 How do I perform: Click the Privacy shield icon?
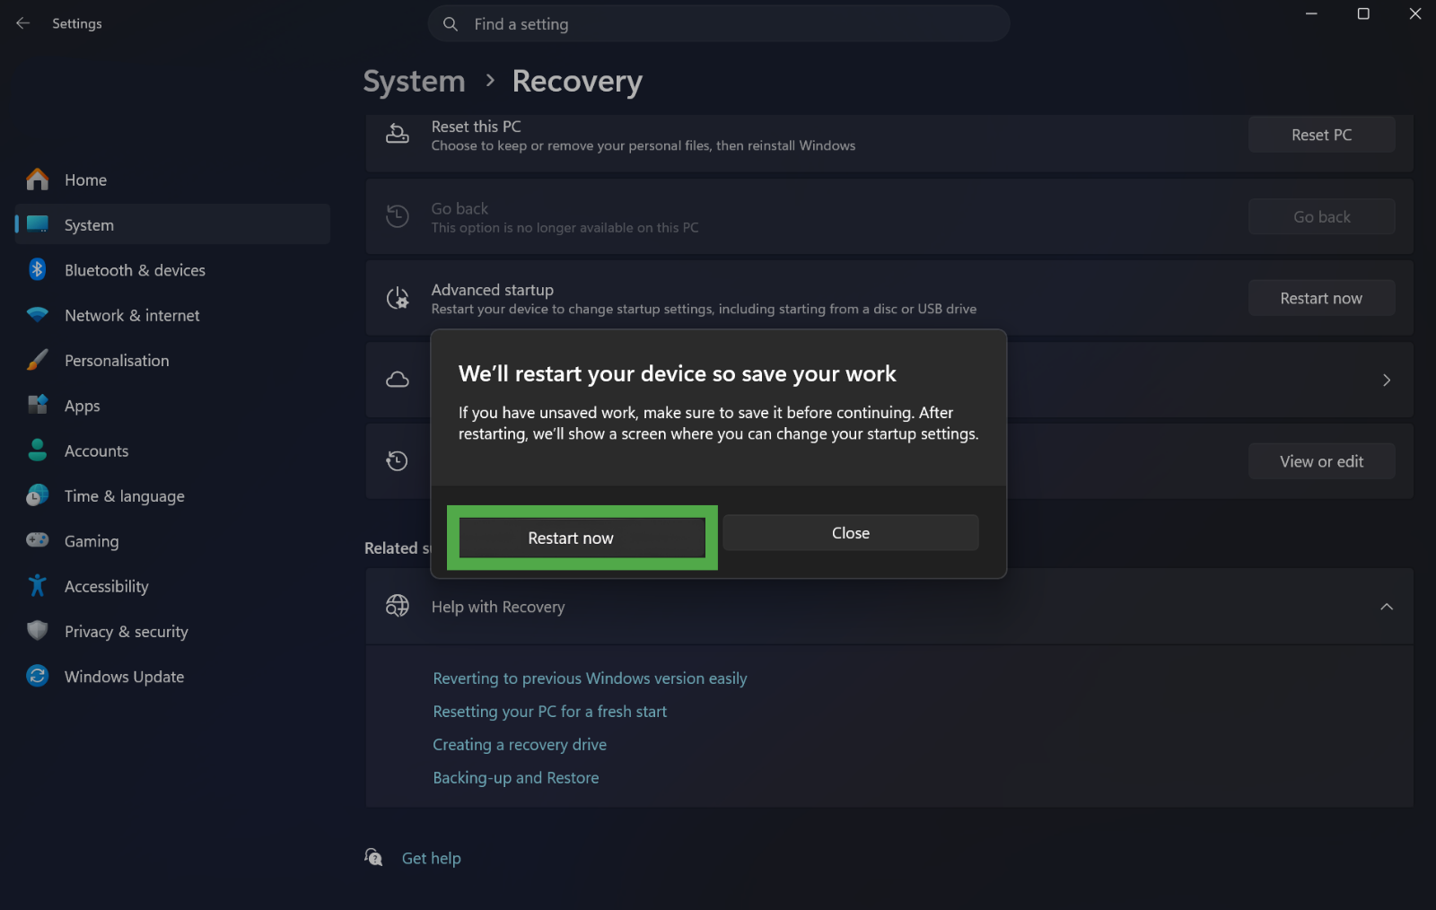coord(38,631)
